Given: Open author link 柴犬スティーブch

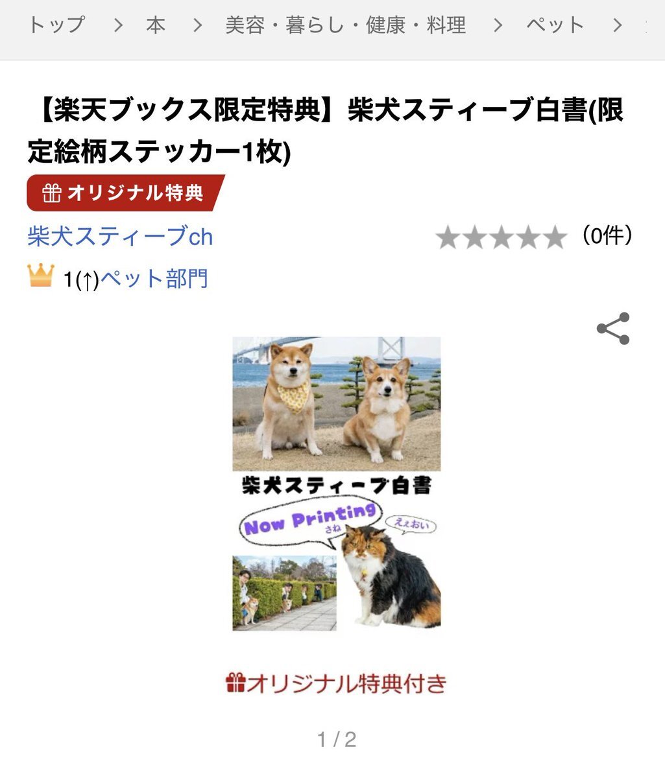Looking at the screenshot, I should click(x=120, y=237).
